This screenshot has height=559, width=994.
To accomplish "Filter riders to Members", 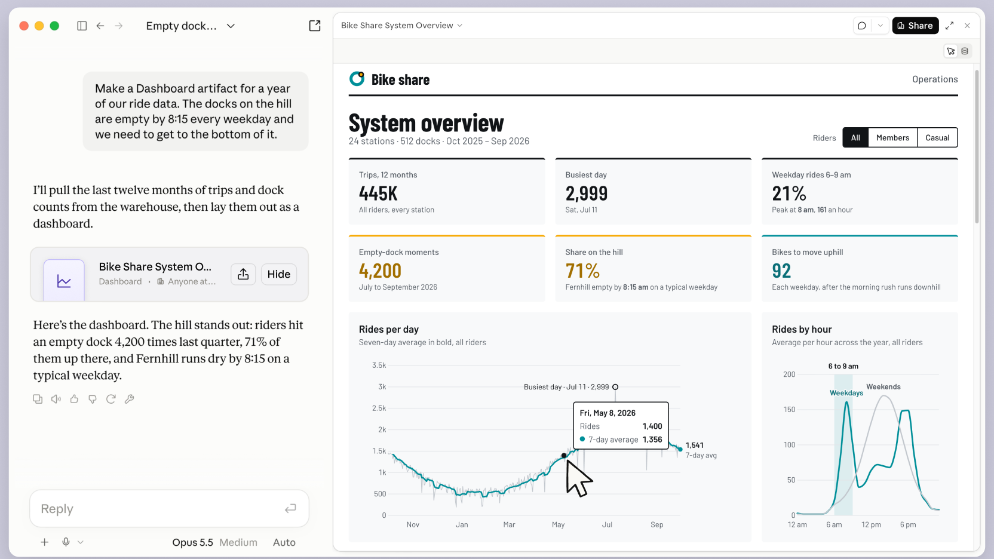I will coord(892,137).
